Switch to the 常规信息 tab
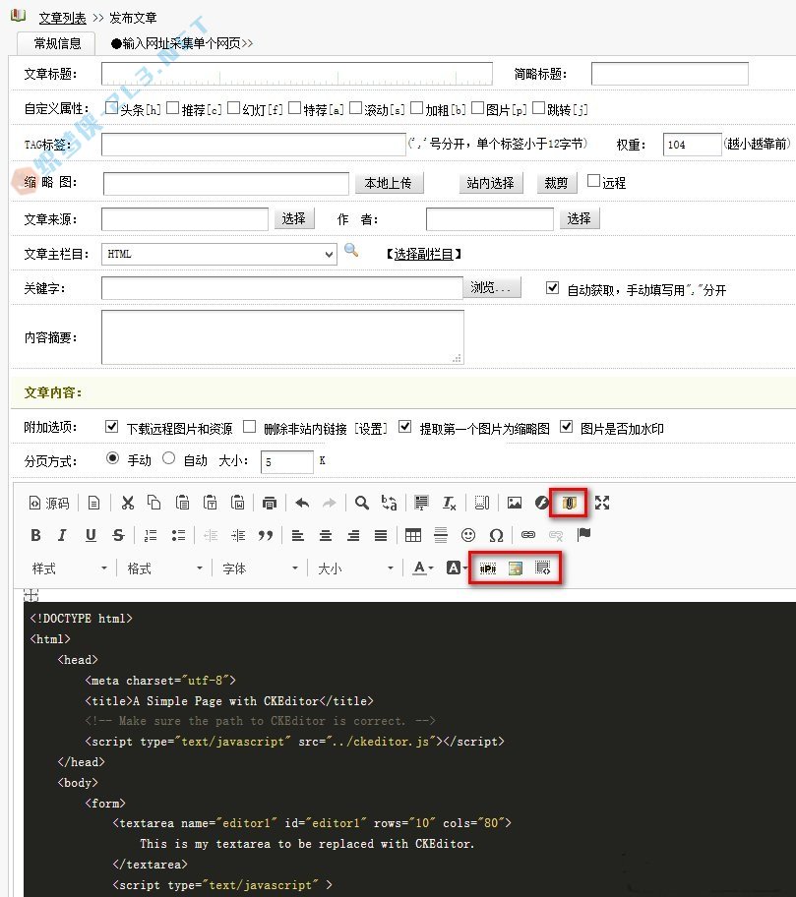 57,43
